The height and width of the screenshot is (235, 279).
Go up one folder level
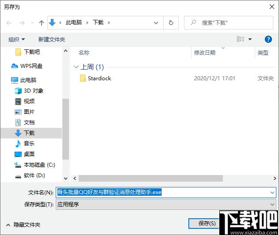42,23
